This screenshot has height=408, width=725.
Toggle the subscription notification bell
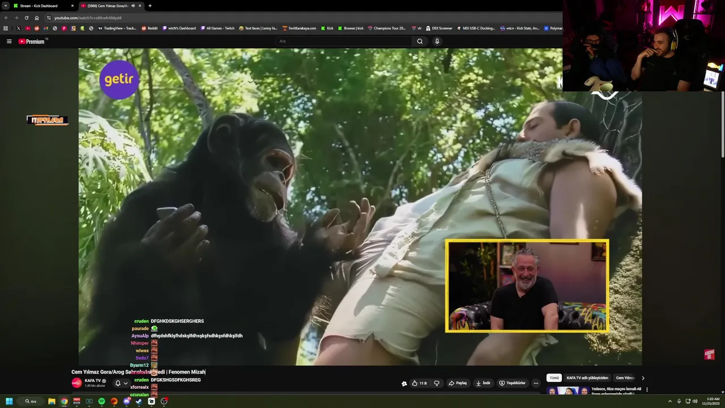pyautogui.click(x=118, y=383)
